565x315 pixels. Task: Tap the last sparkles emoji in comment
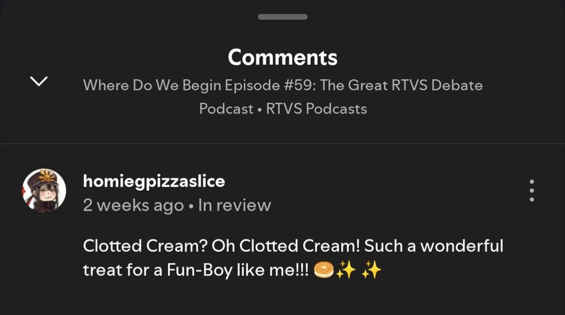click(372, 270)
